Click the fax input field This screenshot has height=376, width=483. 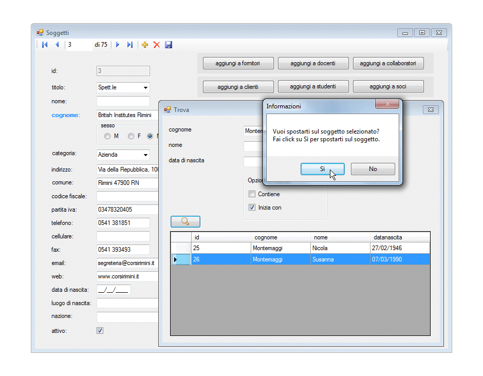point(123,250)
